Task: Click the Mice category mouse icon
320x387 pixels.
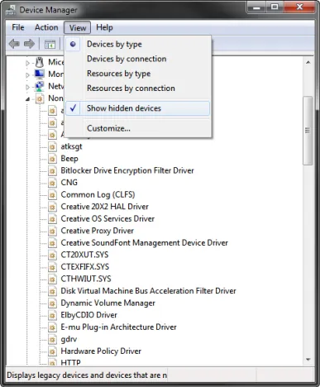Action: pos(40,62)
